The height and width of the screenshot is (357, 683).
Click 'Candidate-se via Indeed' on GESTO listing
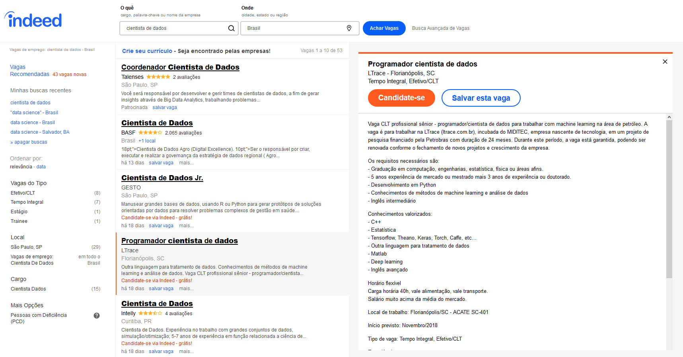coord(157,218)
